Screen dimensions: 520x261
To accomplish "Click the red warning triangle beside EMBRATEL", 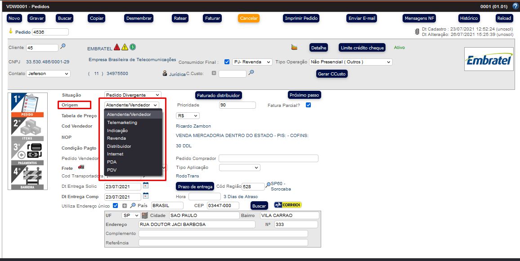I will (x=117, y=47).
